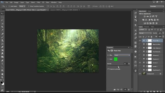Toggle layer visibility eye in Properties panel footer
Image resolution: width=165 pixels, height=93 pixels.
coord(125,90)
